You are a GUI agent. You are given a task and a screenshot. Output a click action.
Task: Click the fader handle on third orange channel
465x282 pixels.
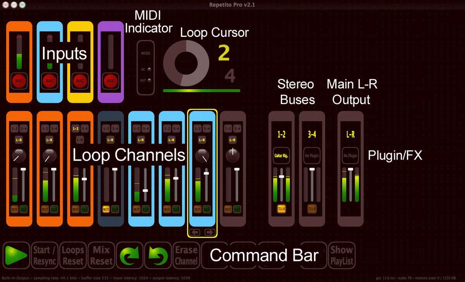(84, 179)
